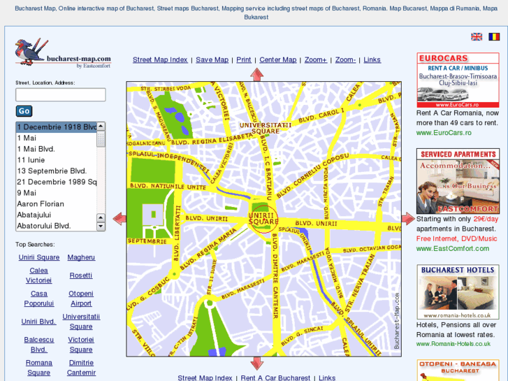Click the bucharest-map.com bird logo
Viewport: 508px width, 381px height.
(63, 53)
